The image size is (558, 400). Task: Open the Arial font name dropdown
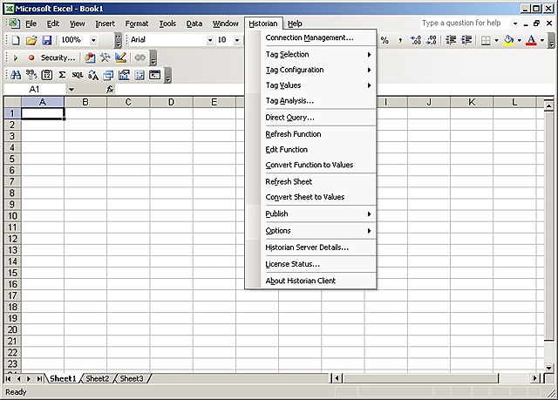click(x=210, y=40)
